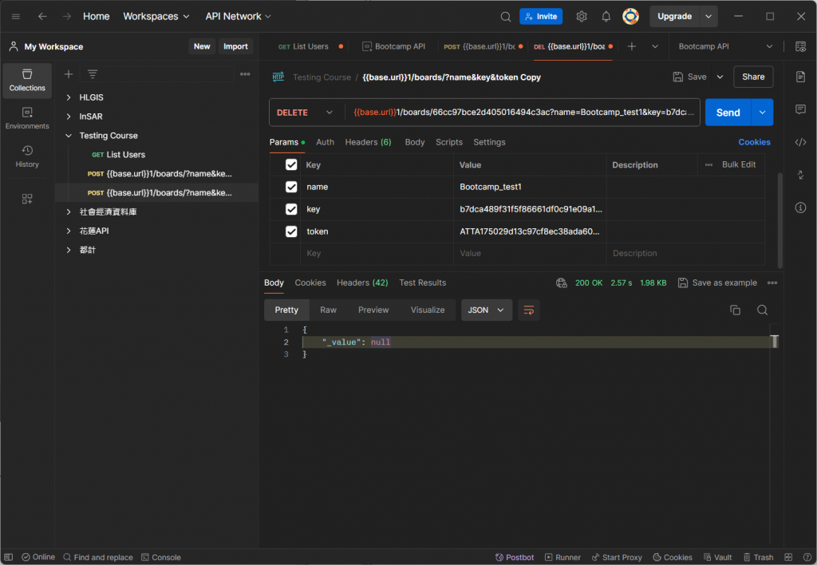Open the notifications bell
Viewport: 817px width, 565px height.
coord(606,17)
